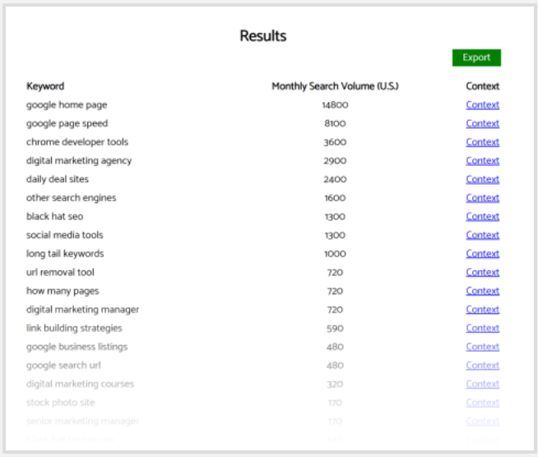This screenshot has width=538, height=457.
Task: Open Context link for long tail keywords
Action: (482, 254)
